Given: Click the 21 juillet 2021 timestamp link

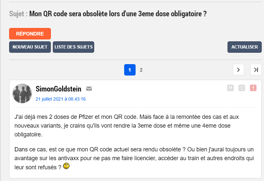Looking at the screenshot, I should click(x=61, y=99).
